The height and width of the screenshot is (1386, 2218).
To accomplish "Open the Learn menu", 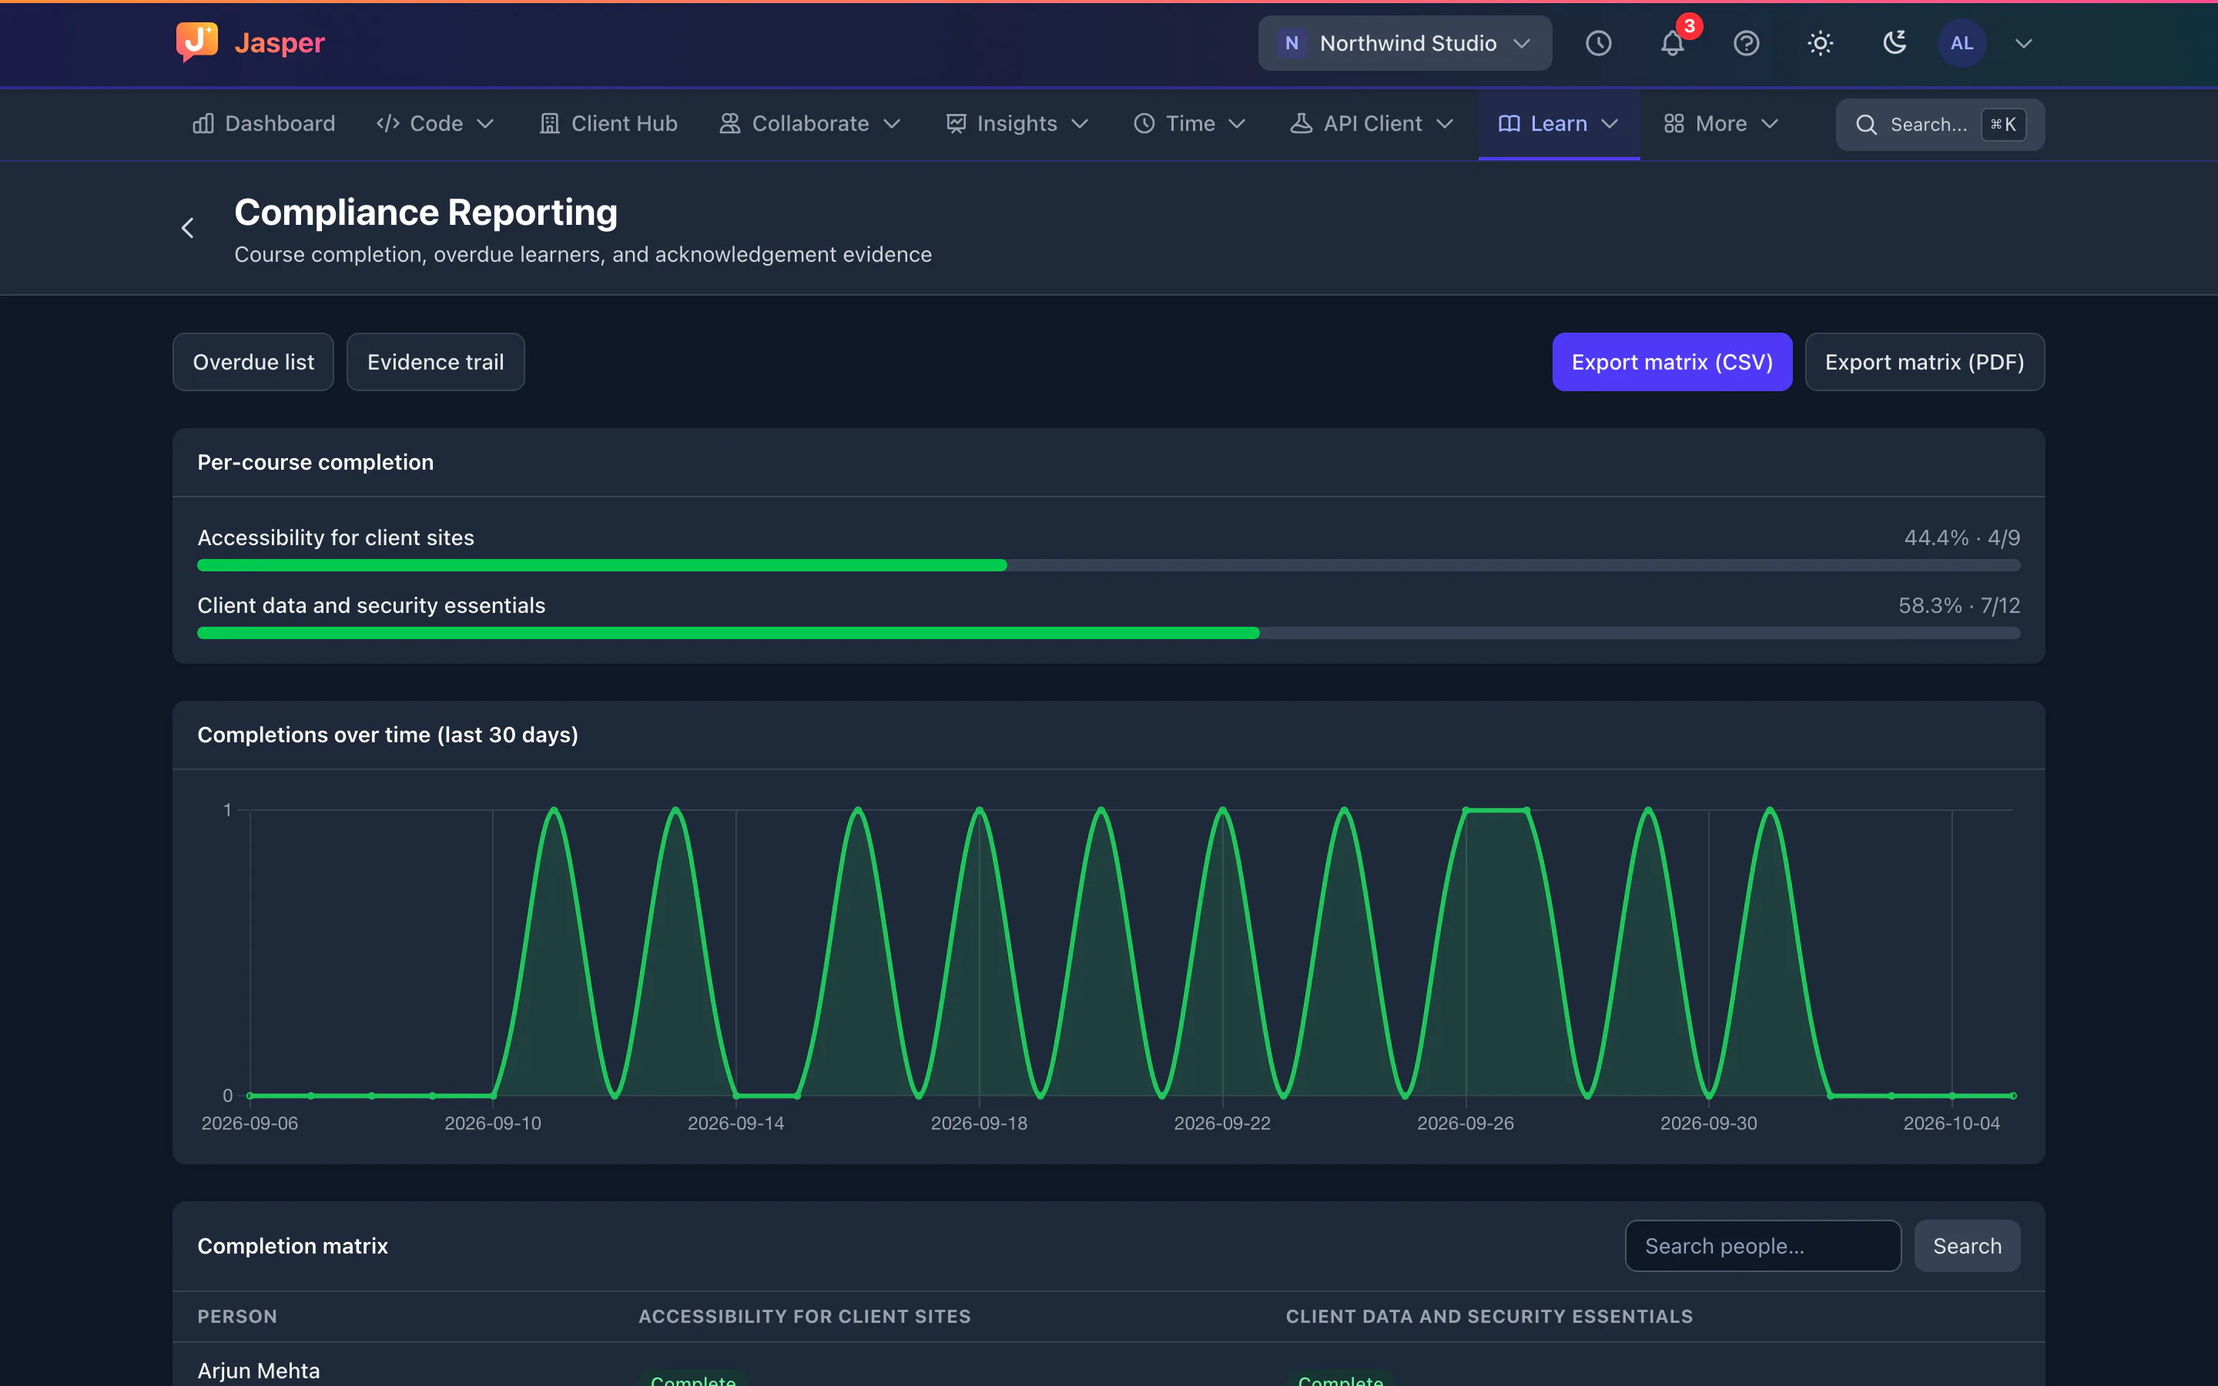I will click(x=1558, y=124).
